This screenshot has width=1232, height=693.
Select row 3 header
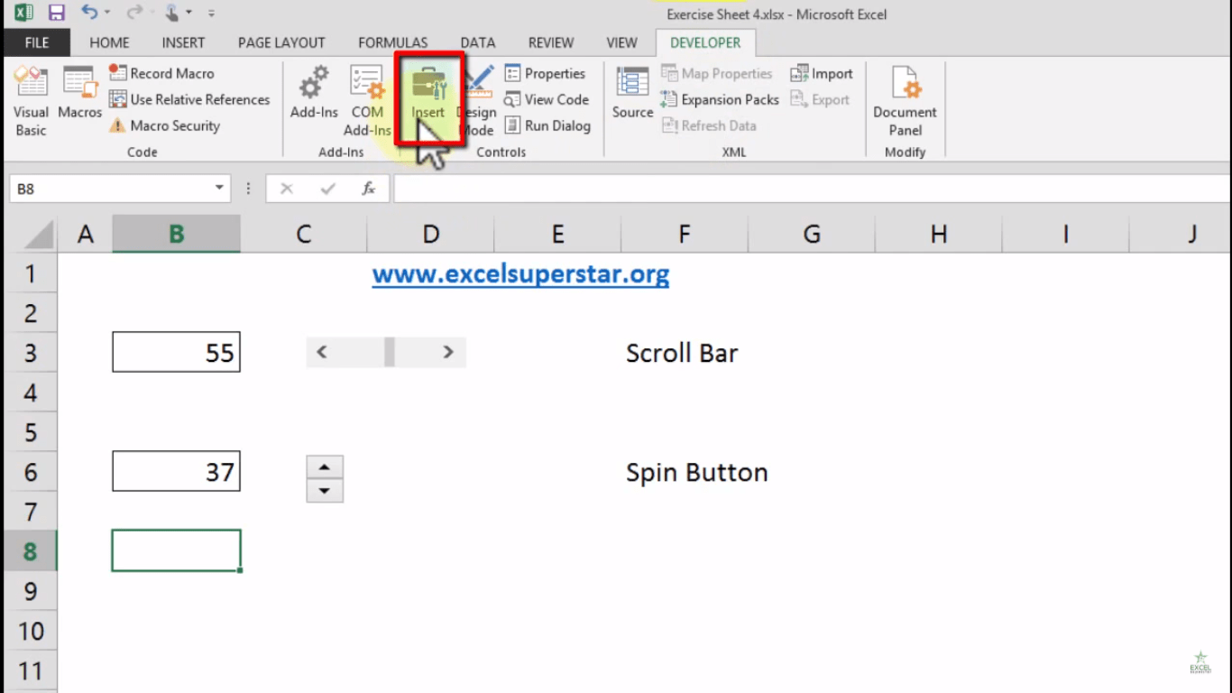pyautogui.click(x=30, y=352)
